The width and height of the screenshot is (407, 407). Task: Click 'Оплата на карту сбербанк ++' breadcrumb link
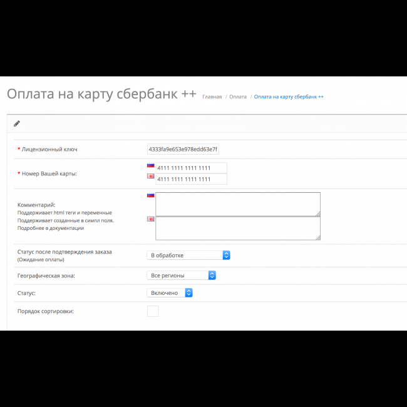[x=289, y=97]
